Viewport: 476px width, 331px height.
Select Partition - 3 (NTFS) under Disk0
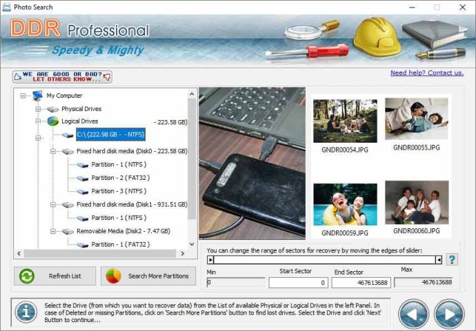click(119, 191)
